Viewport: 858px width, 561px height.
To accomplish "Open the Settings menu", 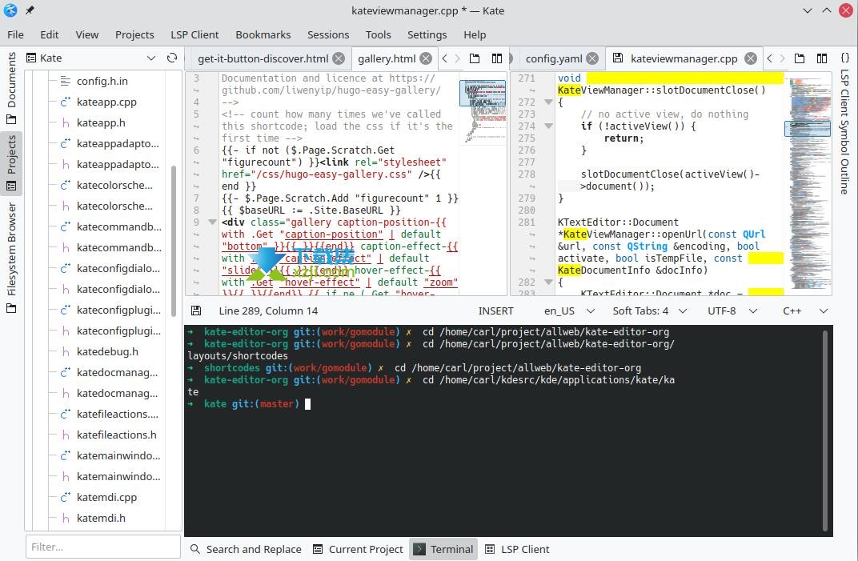I will coord(427,34).
